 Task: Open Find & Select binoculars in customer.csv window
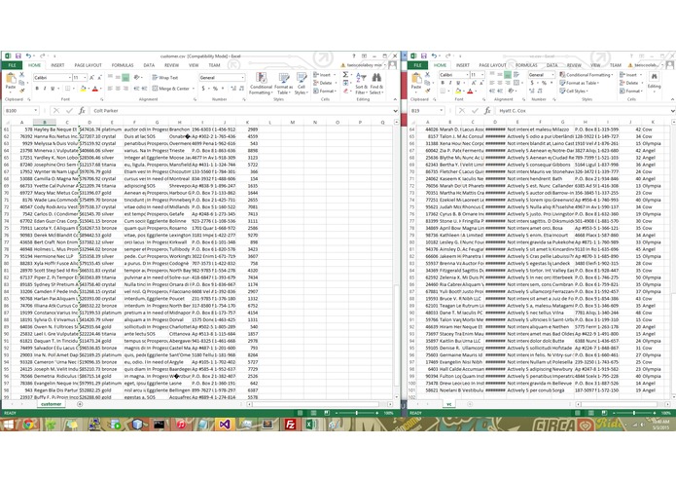[376, 84]
